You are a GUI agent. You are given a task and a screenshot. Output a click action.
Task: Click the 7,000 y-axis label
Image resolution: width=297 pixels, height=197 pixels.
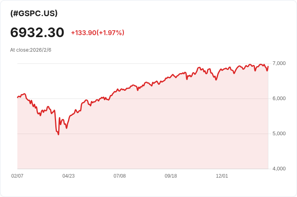click(279, 63)
